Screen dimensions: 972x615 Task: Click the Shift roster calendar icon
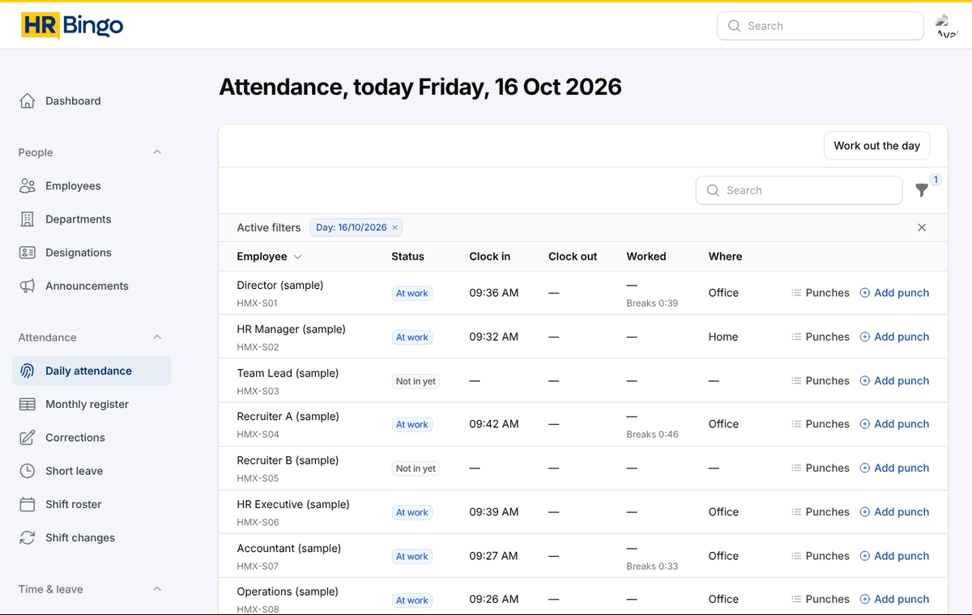(28, 504)
